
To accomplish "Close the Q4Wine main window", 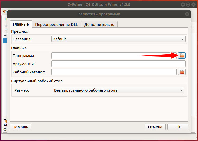I will pos(193,5).
